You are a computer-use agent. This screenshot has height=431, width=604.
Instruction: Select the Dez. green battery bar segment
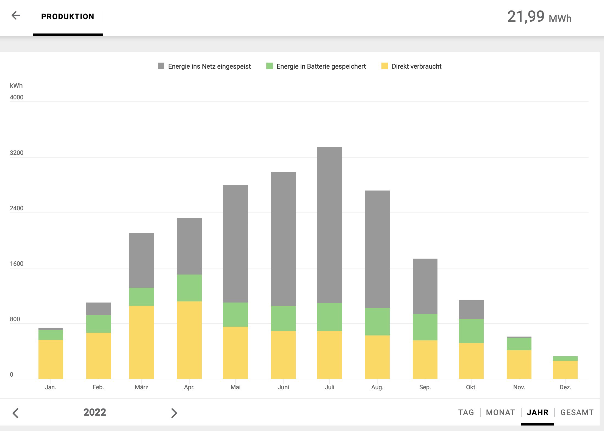coord(565,359)
